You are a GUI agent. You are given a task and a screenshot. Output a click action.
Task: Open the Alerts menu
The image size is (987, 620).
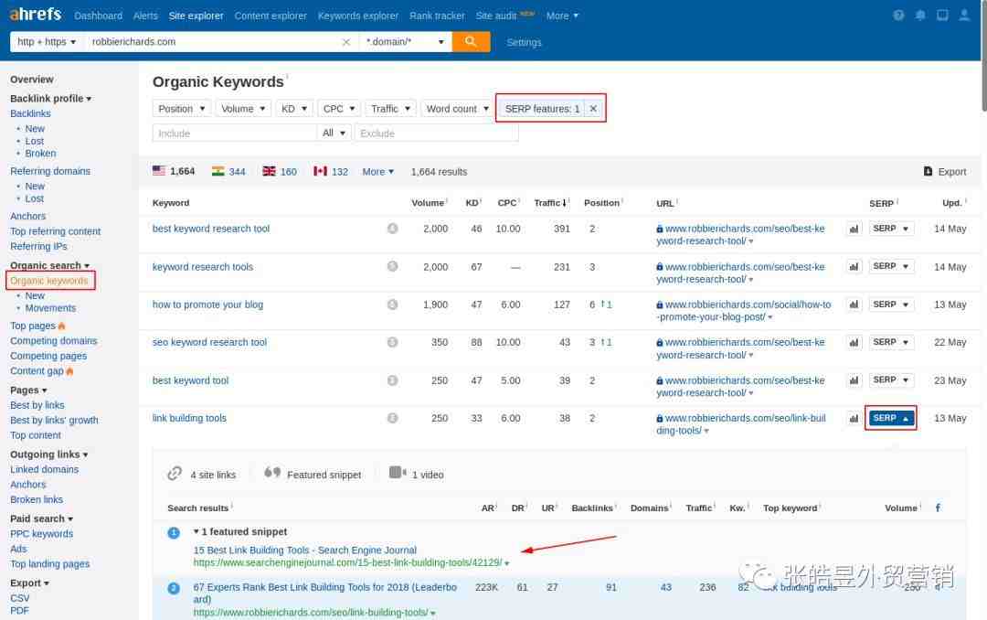tap(145, 16)
